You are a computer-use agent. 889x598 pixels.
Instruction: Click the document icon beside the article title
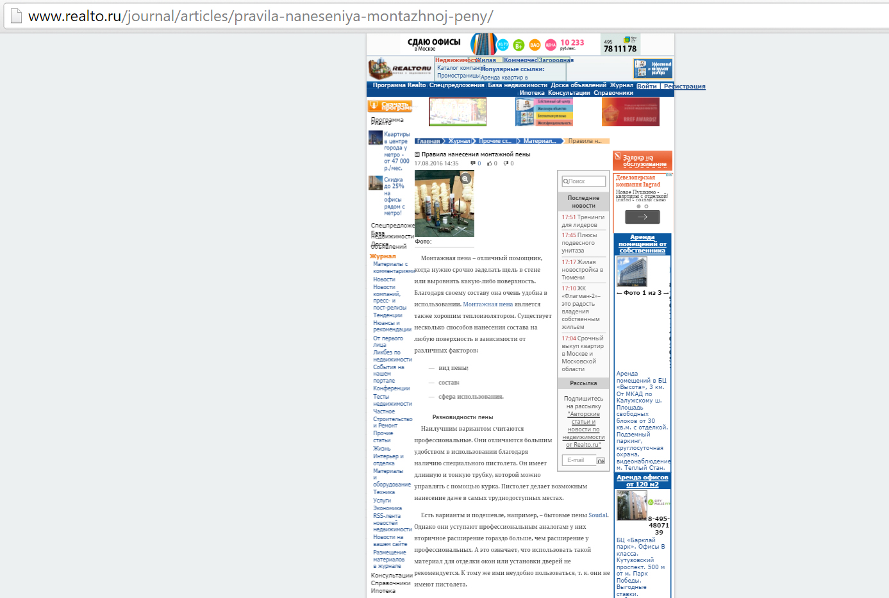click(417, 154)
